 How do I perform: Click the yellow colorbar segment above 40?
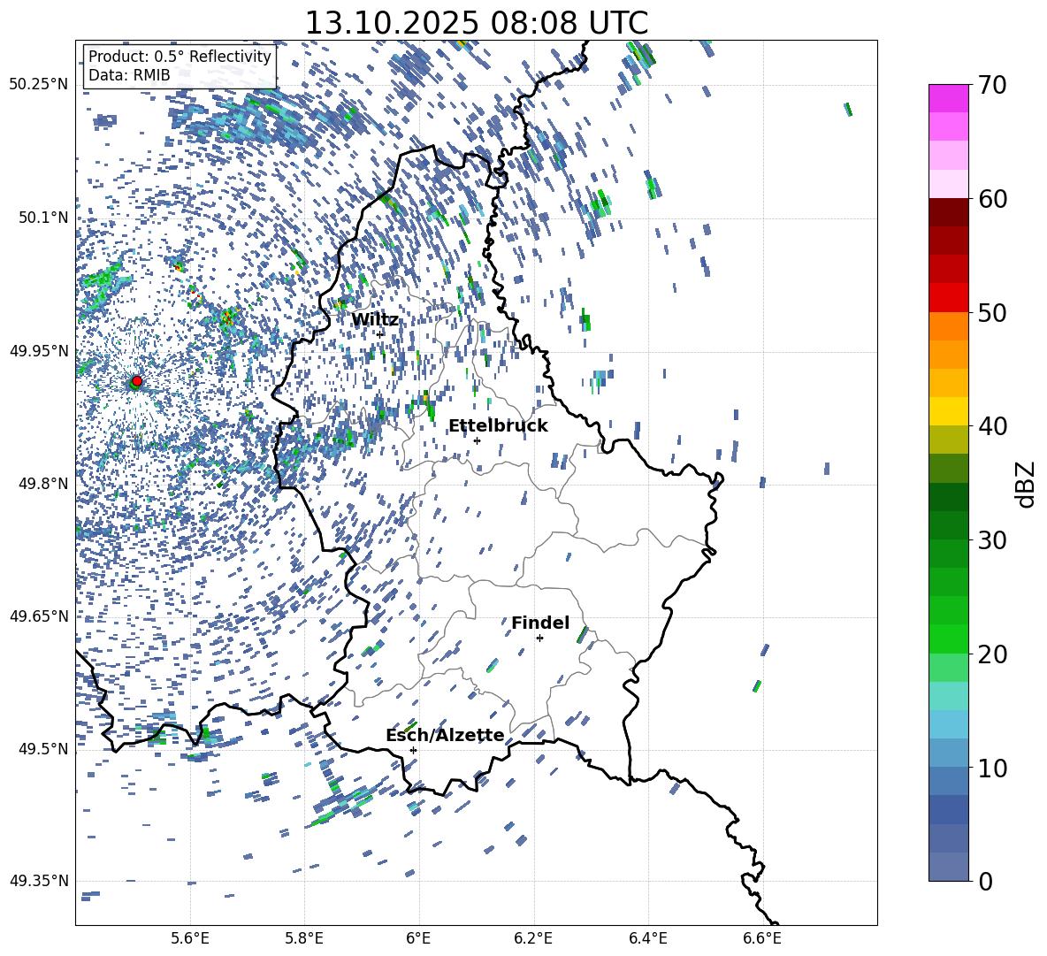click(948, 411)
